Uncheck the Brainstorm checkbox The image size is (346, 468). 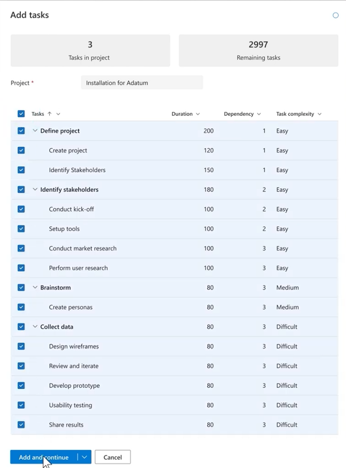(x=21, y=288)
